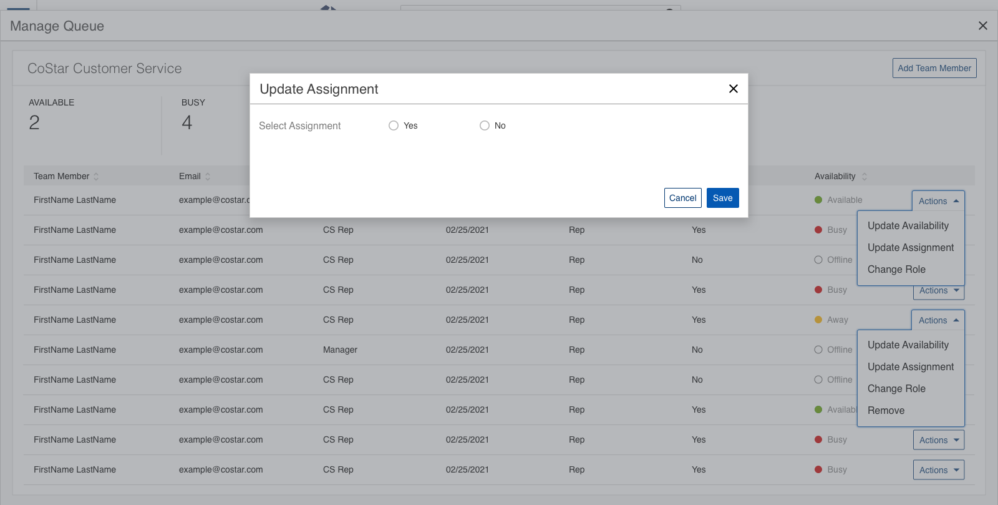The width and height of the screenshot is (998, 505).
Task: Select Update Assignment in lower Actions menu
Action: 910,366
